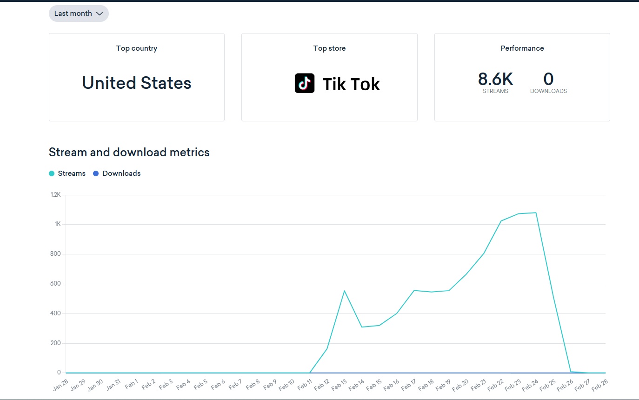Click the United States top country text
Image resolution: width=639 pixels, height=400 pixels.
coord(137,83)
